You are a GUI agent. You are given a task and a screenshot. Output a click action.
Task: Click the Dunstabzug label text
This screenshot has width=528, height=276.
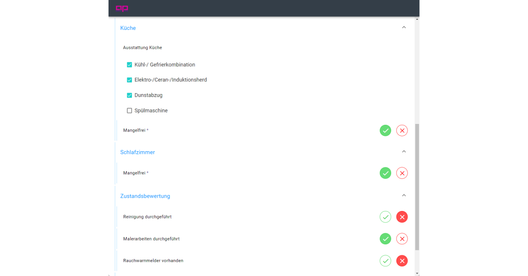[148, 95]
